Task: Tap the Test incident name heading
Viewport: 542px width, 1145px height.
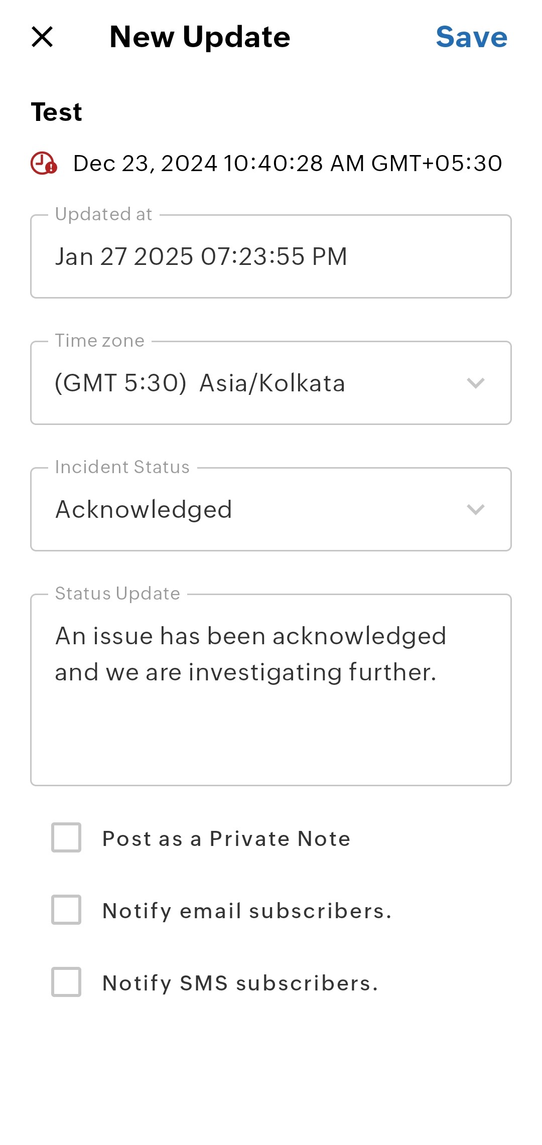Action: click(56, 112)
